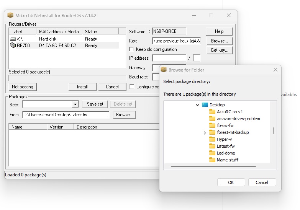Select the amazon-drives-problem folder
The height and width of the screenshot is (210, 300).
[x=238, y=119]
